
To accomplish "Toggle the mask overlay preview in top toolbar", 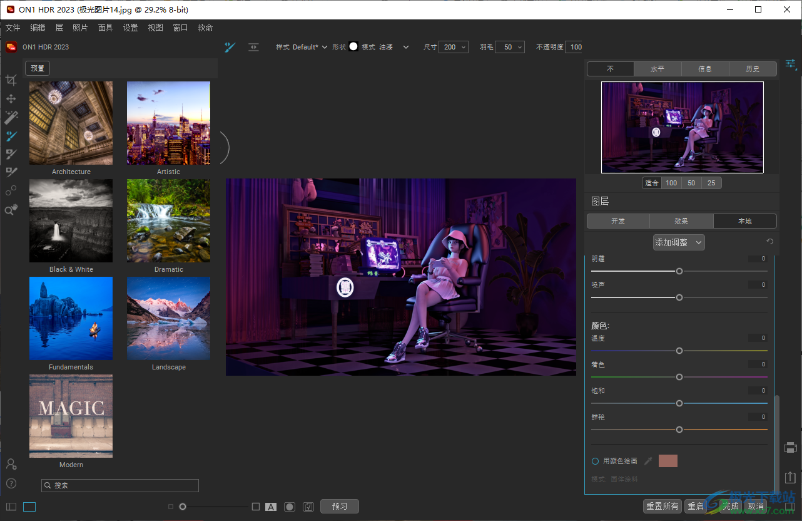I will point(253,46).
